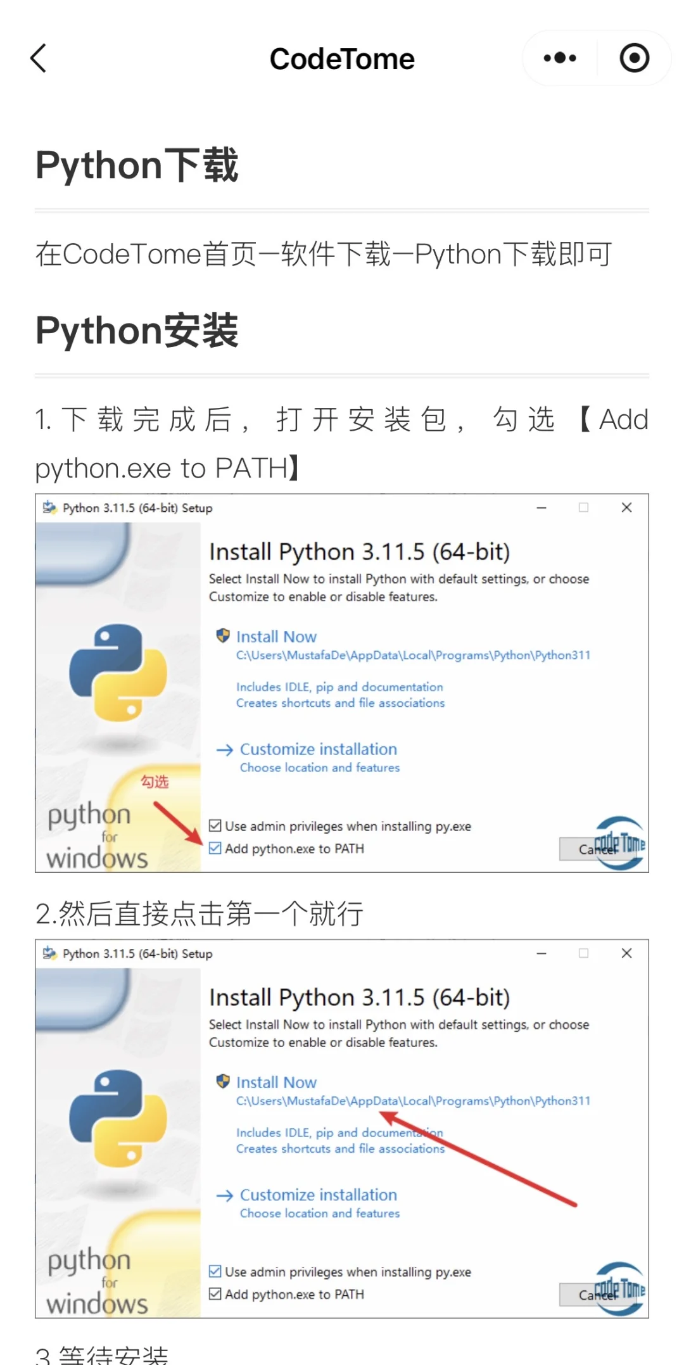This screenshot has height=1365, width=684.
Task: Click 'Creates shortcuts and file associations' in second screenshot
Action: pos(340,1149)
